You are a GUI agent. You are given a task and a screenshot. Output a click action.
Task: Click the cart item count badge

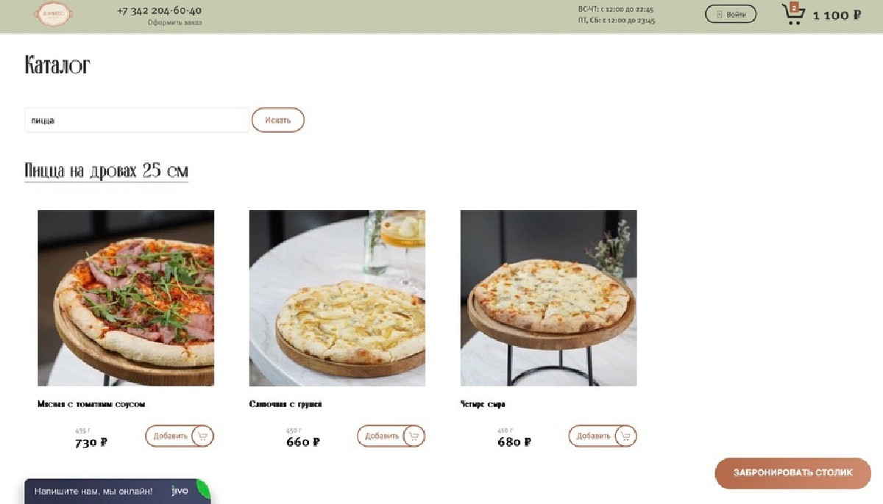pyautogui.click(x=793, y=7)
